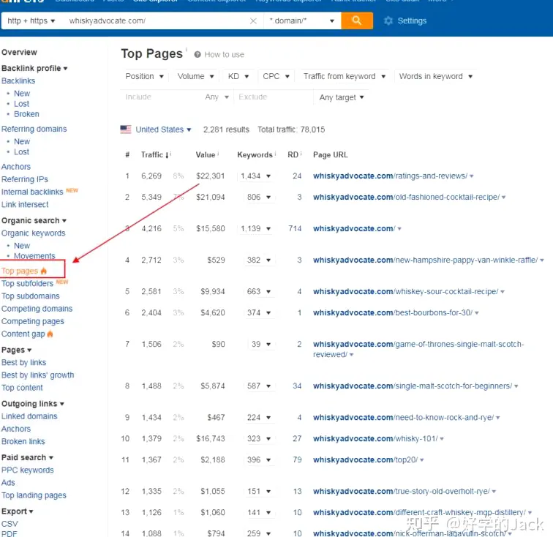Click in the Include keyword field
This screenshot has width=553, height=537.
(x=160, y=97)
